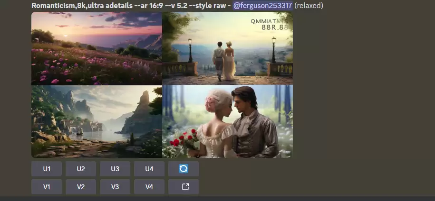Click the re-roll refresh icon button
This screenshot has width=435, height=201.
(184, 169)
